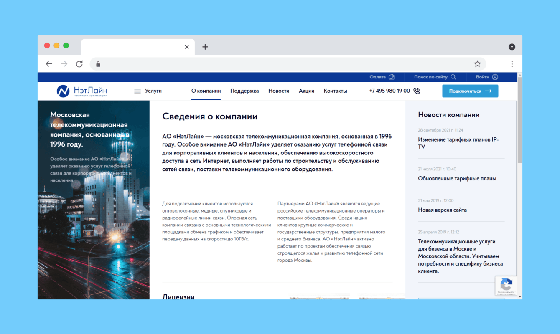The image size is (560, 334).
Task: Click the Новости компании sidebar heading
Action: [448, 115]
